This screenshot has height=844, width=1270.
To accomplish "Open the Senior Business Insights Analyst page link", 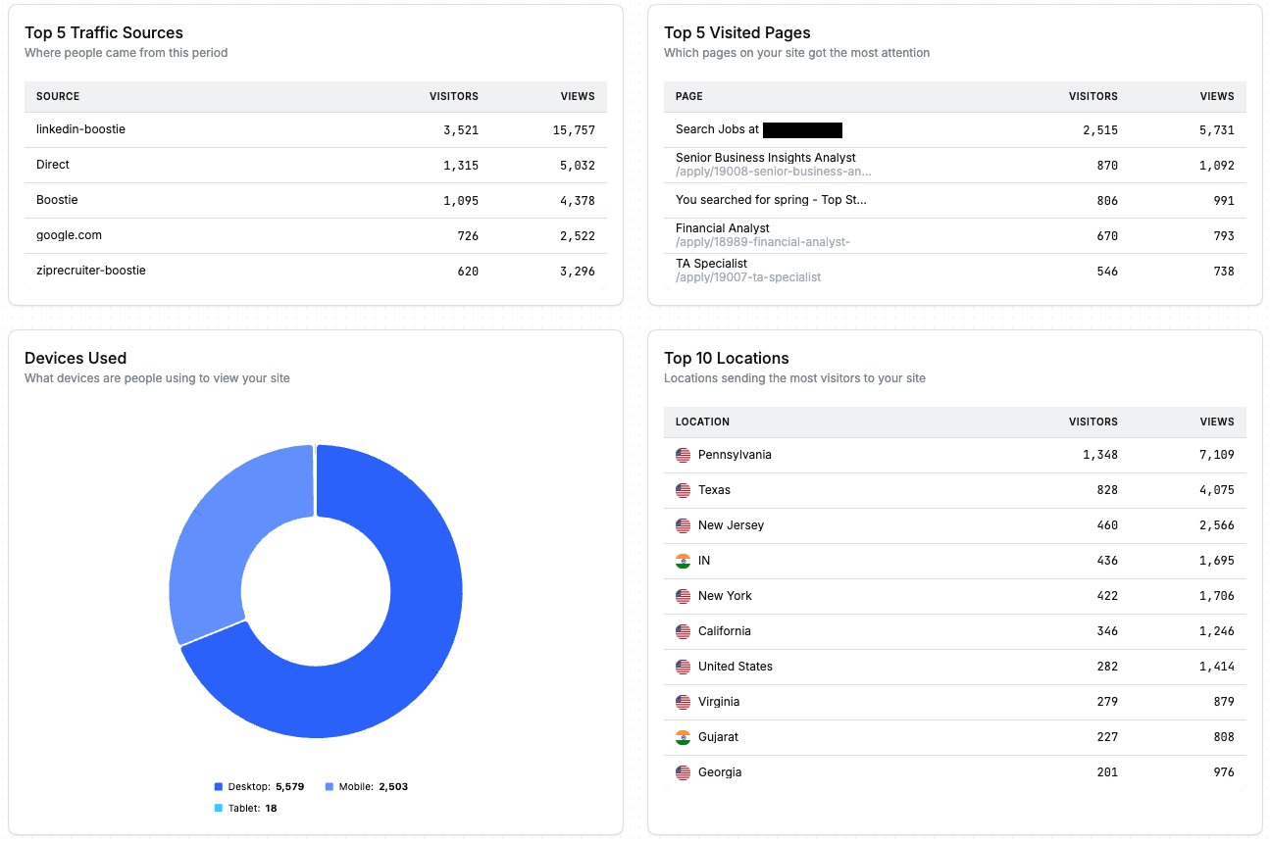I will coord(766,158).
